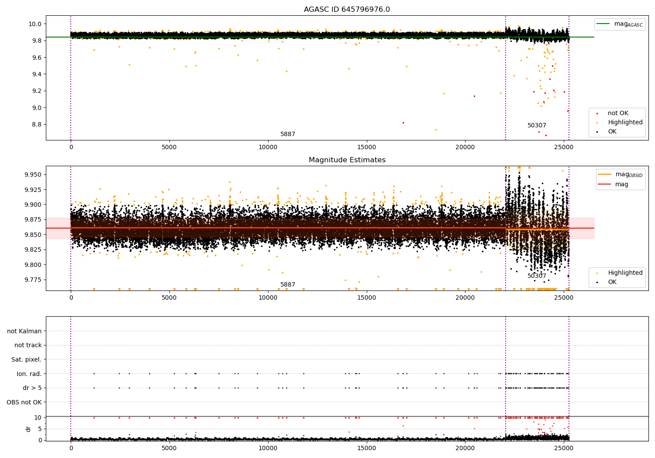
Task: Click obsid annotation '50307' in top plot
Action: [537, 126]
